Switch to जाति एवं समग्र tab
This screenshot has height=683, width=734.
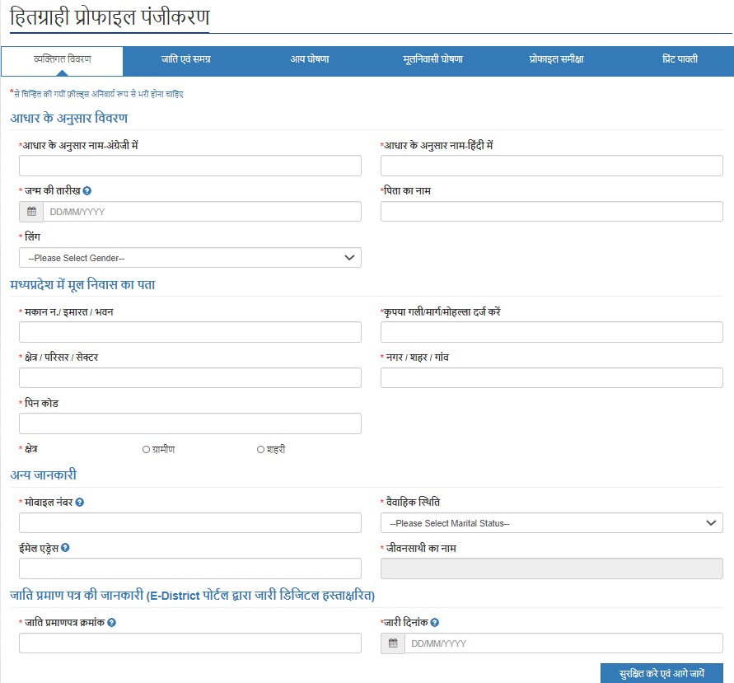(x=186, y=60)
